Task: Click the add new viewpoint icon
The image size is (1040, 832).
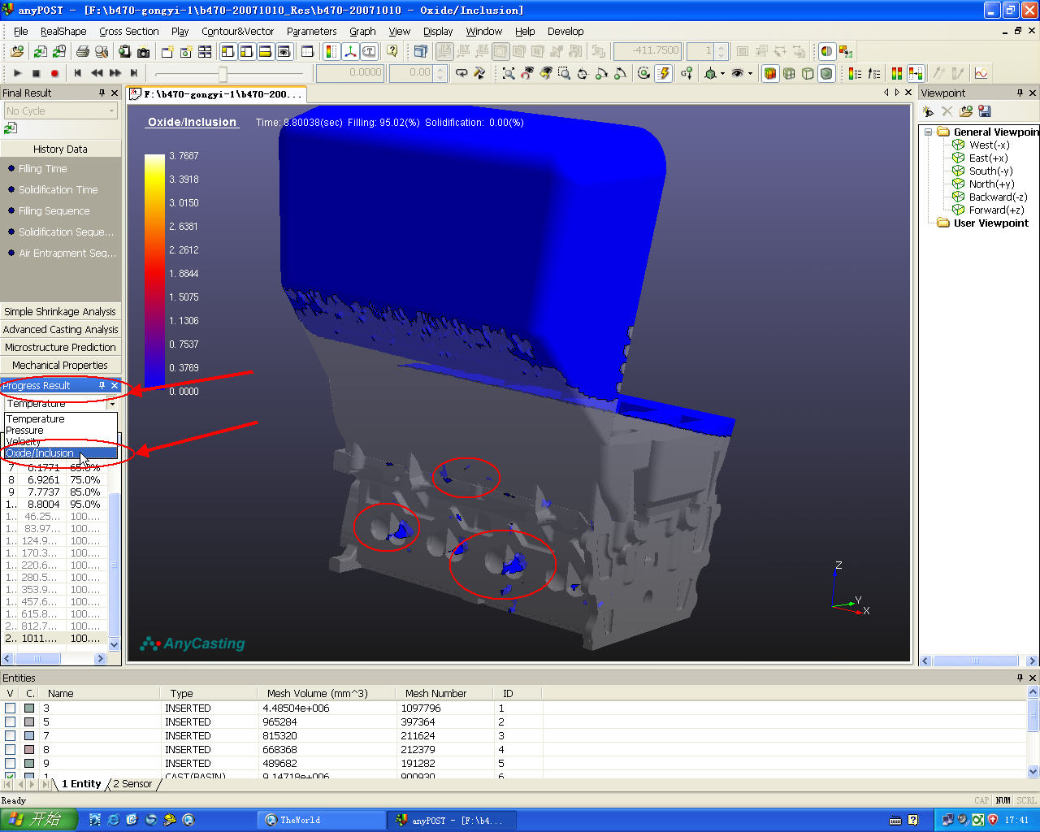Action: [928, 111]
